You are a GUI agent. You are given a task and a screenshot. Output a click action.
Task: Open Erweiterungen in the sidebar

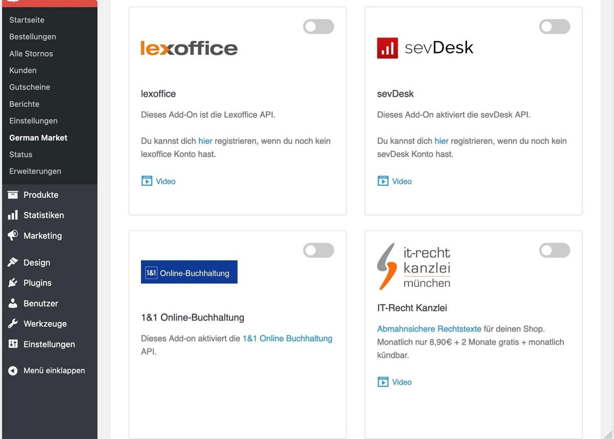pyautogui.click(x=35, y=172)
